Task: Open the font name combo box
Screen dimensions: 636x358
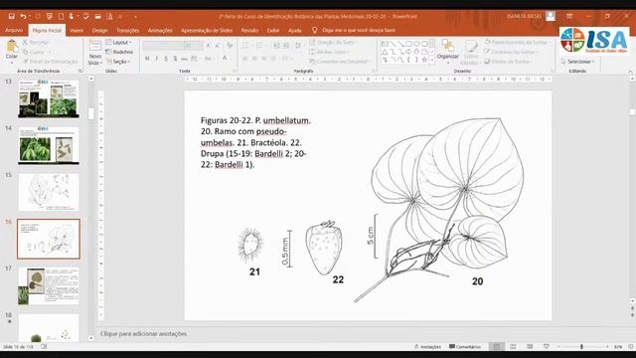Action: [163, 46]
